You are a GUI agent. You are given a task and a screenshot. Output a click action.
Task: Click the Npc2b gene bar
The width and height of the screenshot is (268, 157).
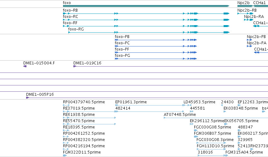pyautogui.click(x=245, y=6)
